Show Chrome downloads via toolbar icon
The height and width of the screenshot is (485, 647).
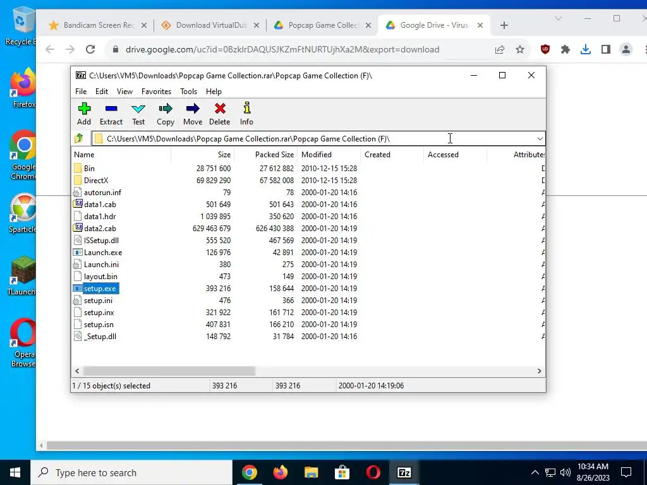(586, 49)
